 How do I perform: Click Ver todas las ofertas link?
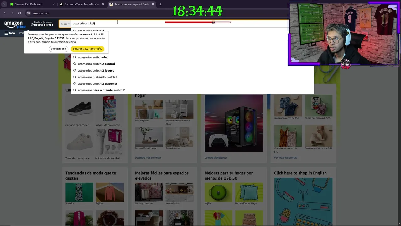click(285, 158)
